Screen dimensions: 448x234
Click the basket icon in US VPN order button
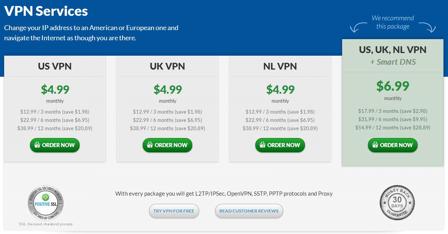(x=37, y=144)
